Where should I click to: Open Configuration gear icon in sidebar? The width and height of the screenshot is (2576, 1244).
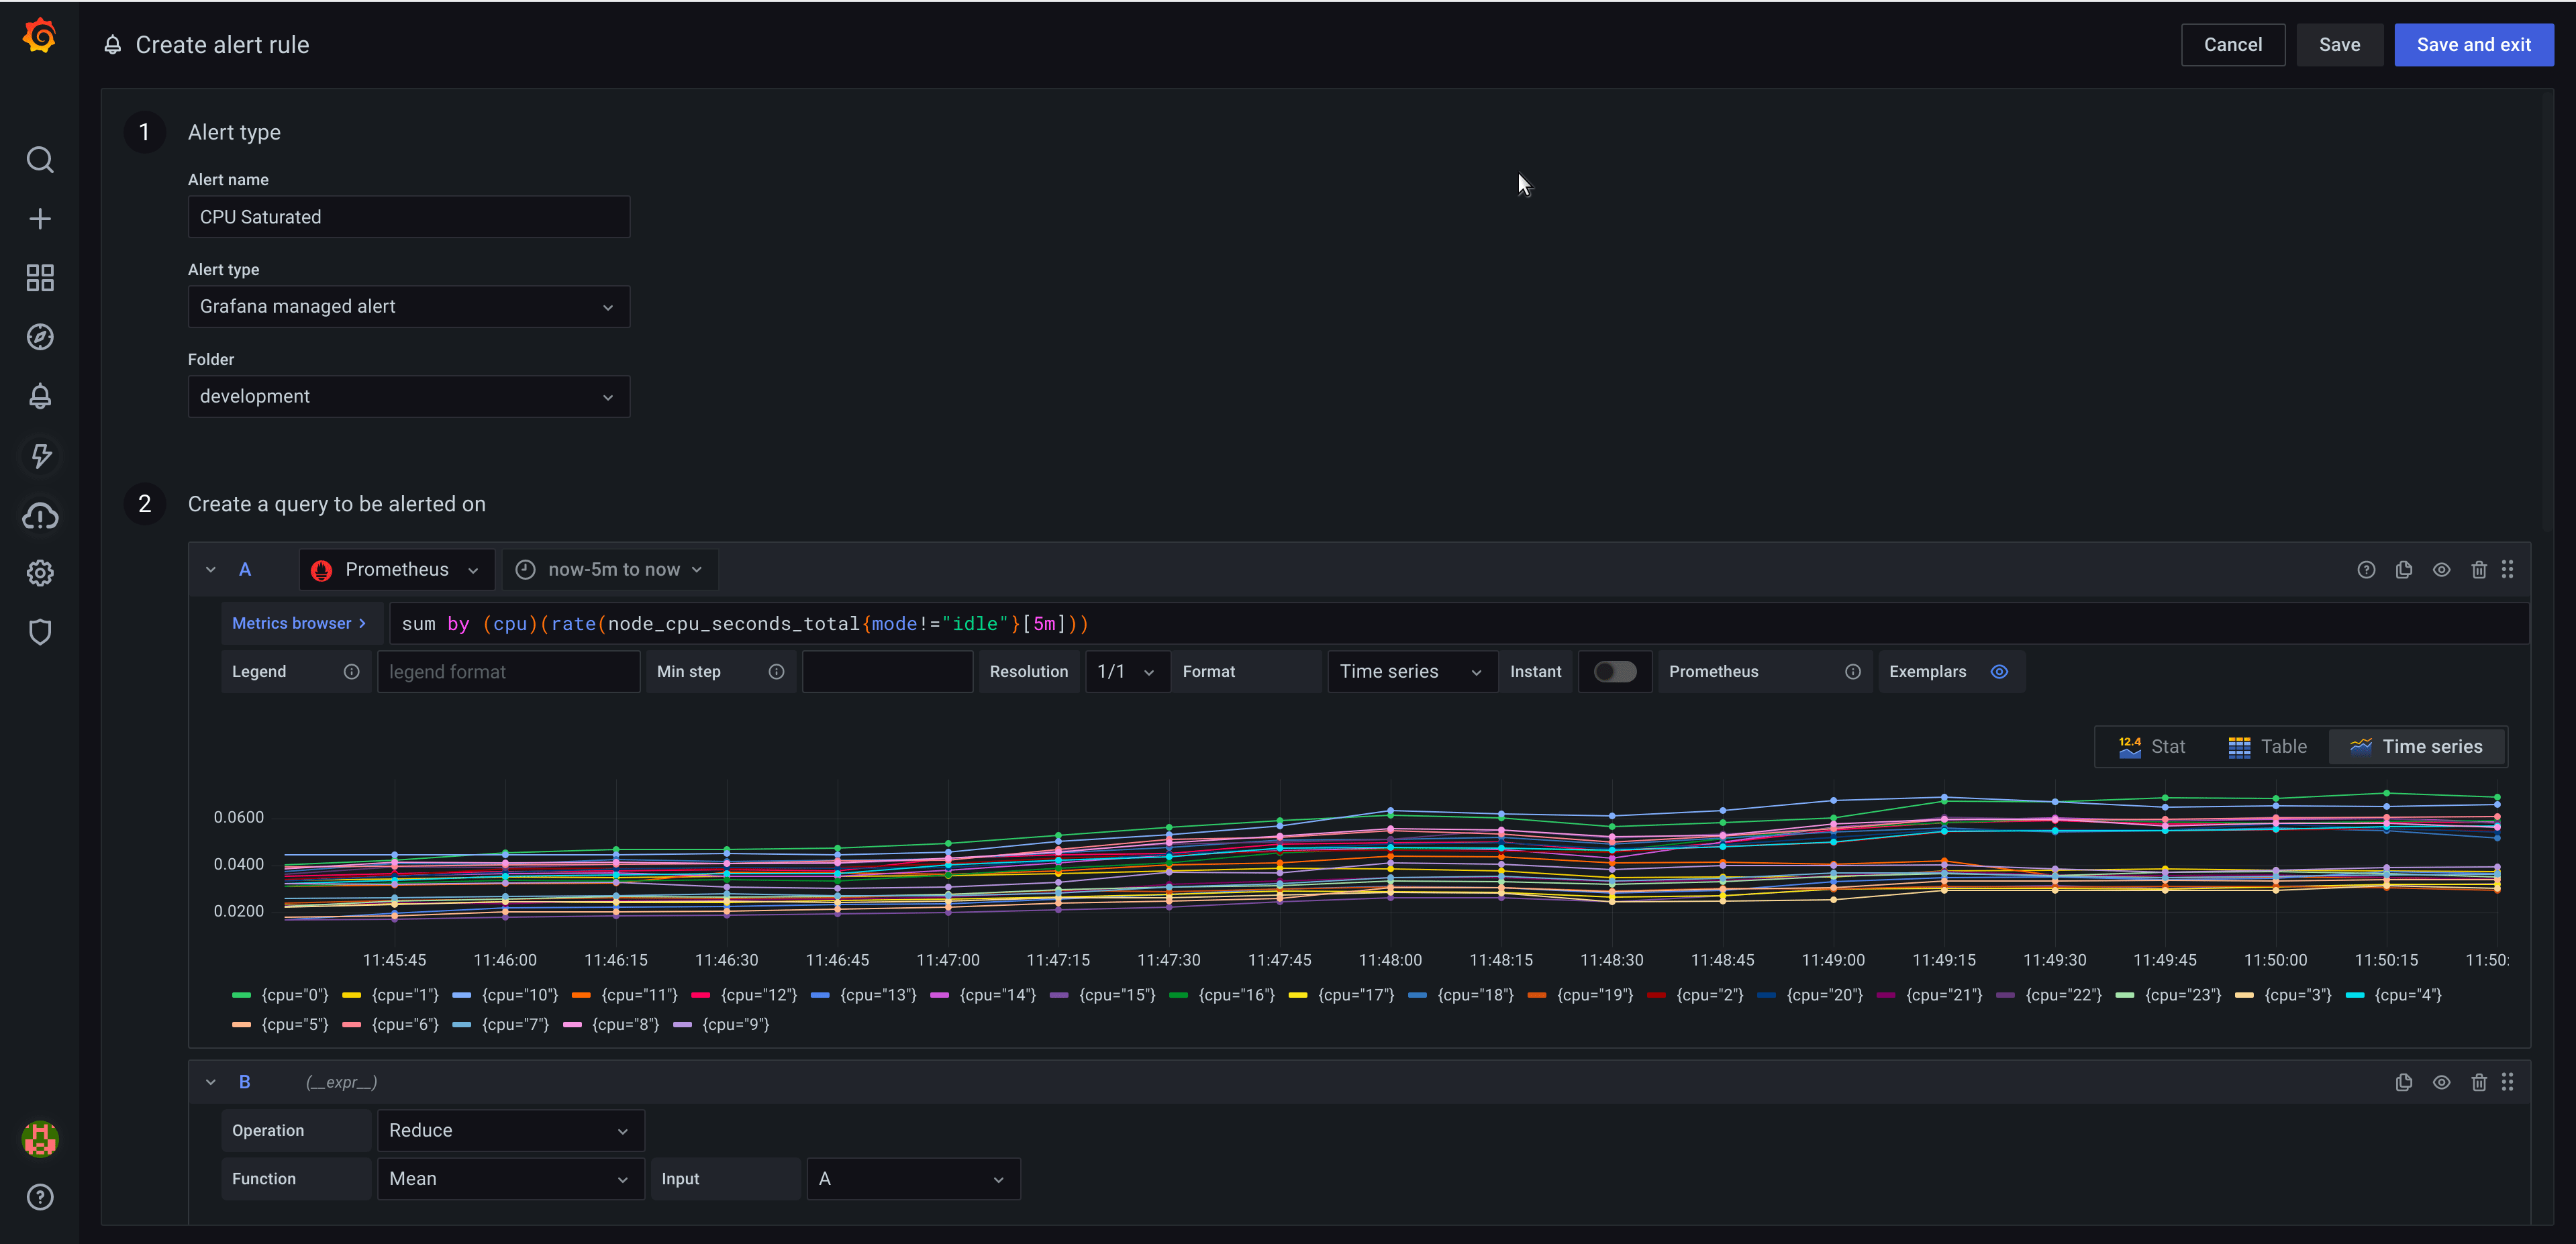[x=40, y=573]
